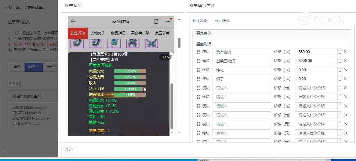Switch to the 人物修为 tab
This screenshot has height=161, width=356.
click(98, 33)
